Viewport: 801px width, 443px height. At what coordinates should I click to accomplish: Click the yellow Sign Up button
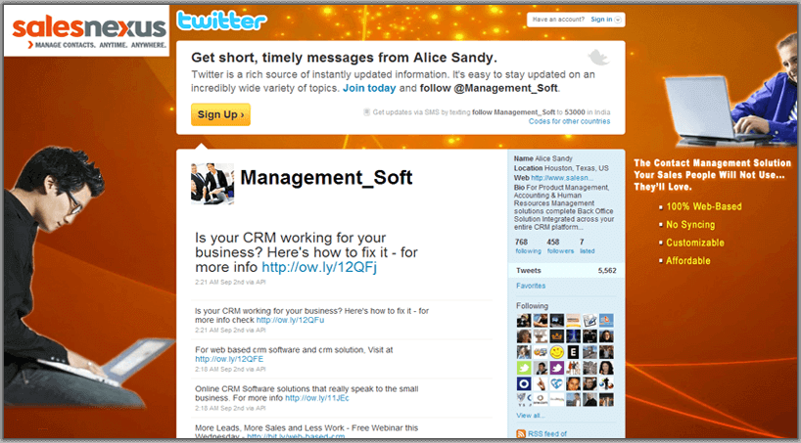(x=220, y=114)
